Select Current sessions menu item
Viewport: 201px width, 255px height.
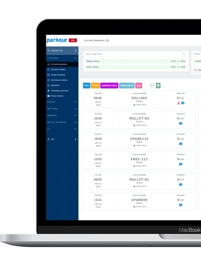(59, 64)
